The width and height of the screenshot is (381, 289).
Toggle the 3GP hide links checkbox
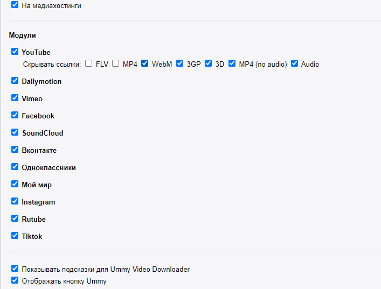pyautogui.click(x=180, y=64)
